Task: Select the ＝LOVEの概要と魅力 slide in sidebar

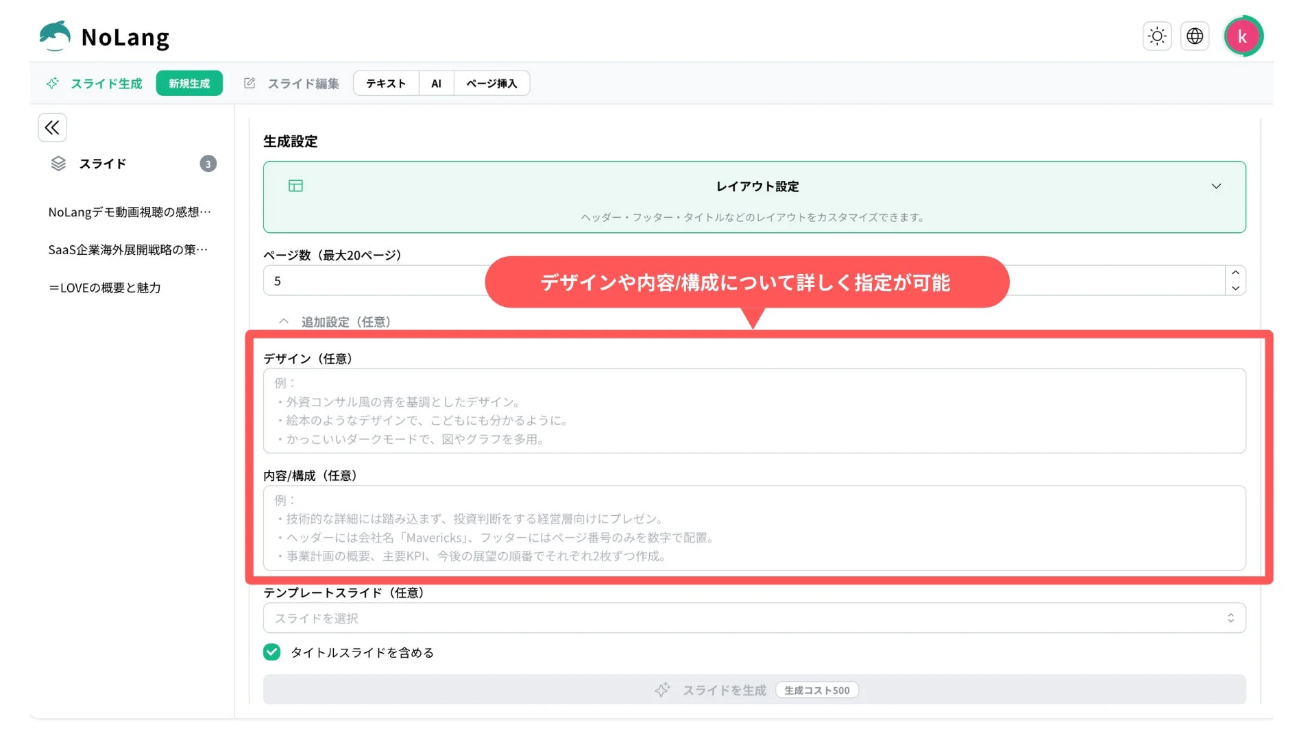Action: pyautogui.click(x=104, y=288)
